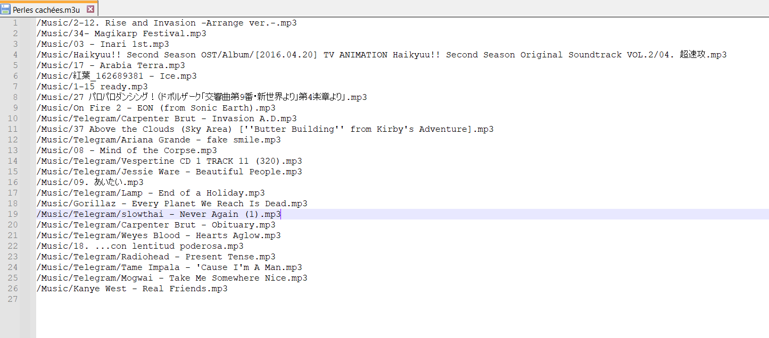The height and width of the screenshot is (338, 769).
Task: Click the Carpenter Brut - Obituary.mp3 line
Action: tap(156, 225)
